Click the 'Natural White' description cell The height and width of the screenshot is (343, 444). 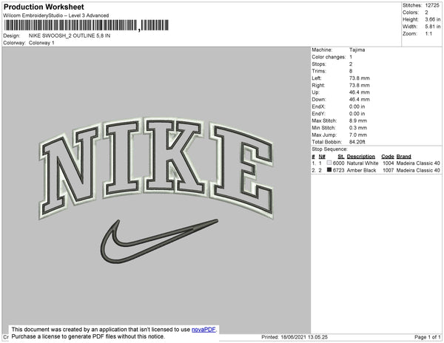[363, 163]
